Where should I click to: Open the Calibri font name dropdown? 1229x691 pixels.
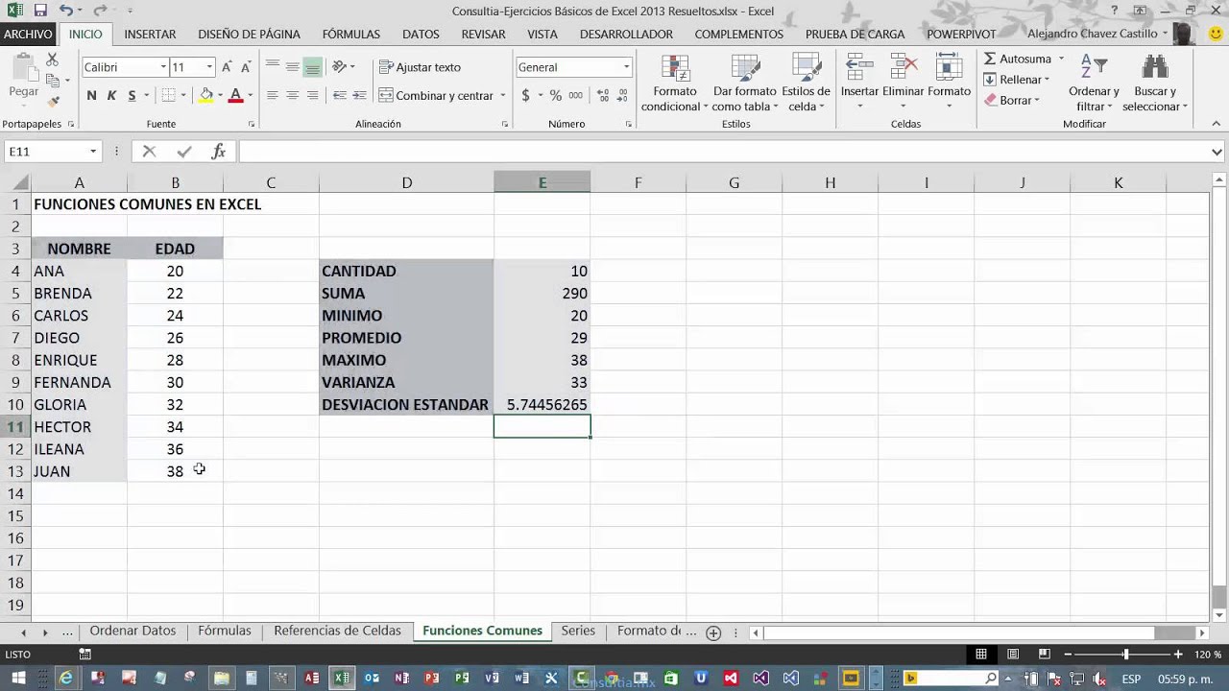(163, 67)
